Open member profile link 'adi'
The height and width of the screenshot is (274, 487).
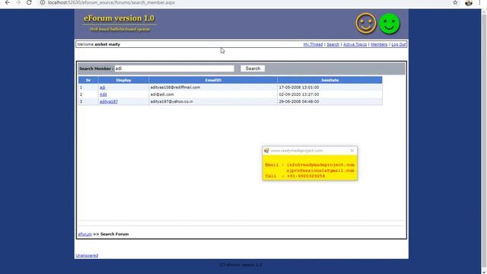point(103,88)
